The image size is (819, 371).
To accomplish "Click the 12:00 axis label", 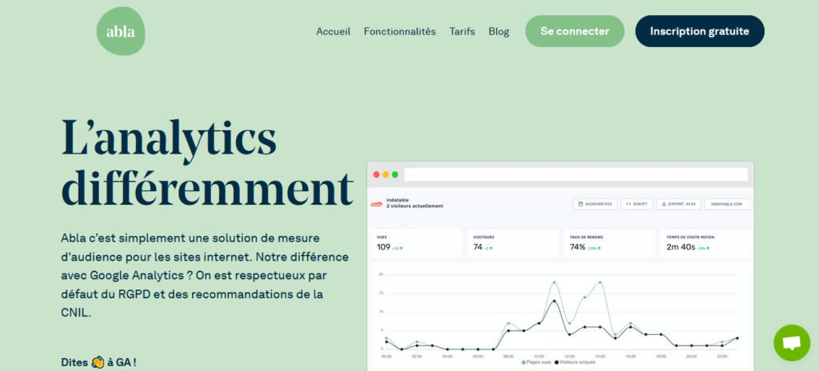I will pos(569,356).
